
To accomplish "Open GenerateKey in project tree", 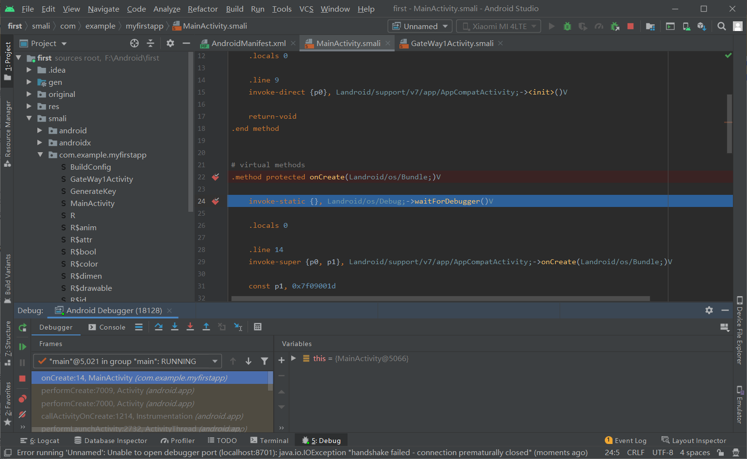I will [x=93, y=191].
